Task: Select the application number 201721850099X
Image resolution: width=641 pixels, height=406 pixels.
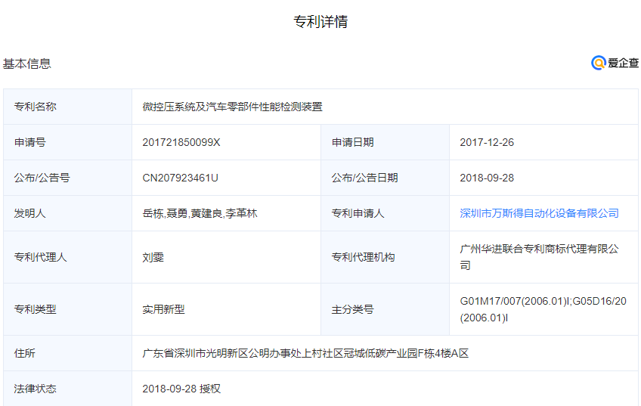Action: tap(181, 142)
